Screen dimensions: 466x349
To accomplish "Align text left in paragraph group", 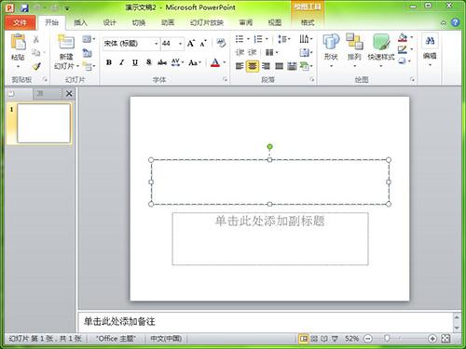I will [x=240, y=66].
